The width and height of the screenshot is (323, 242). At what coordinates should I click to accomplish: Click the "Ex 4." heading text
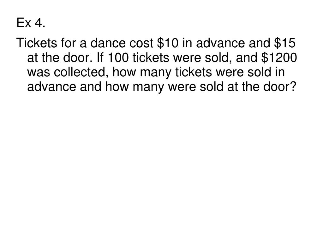(31, 23)
